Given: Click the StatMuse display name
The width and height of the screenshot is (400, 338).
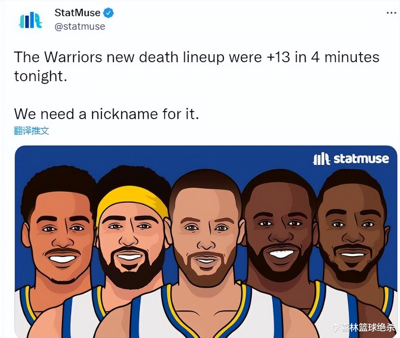Looking at the screenshot, I should pos(77,13).
